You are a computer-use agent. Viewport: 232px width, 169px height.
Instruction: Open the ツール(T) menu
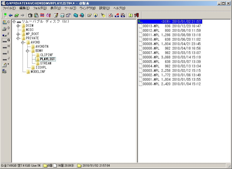click(70, 8)
